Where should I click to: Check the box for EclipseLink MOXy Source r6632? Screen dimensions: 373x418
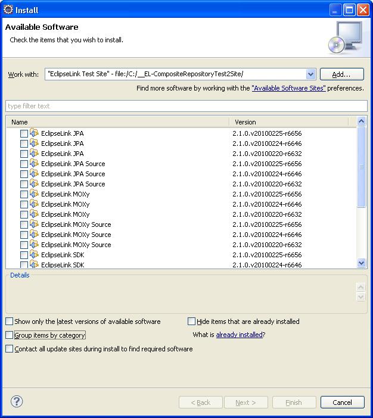click(24, 245)
